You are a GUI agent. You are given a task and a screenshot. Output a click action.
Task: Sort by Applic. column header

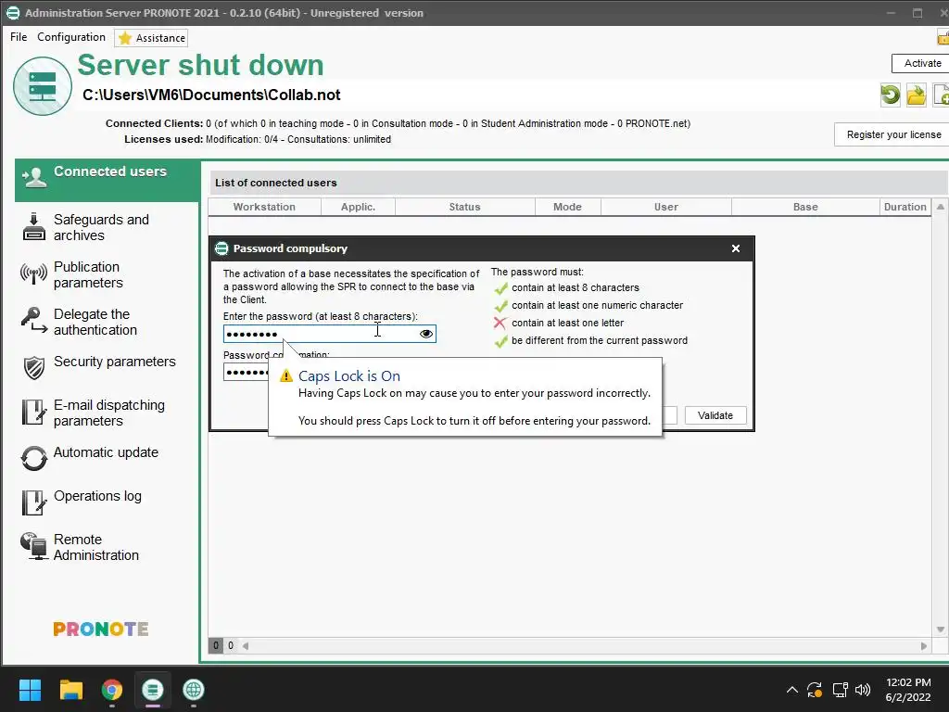tap(358, 207)
